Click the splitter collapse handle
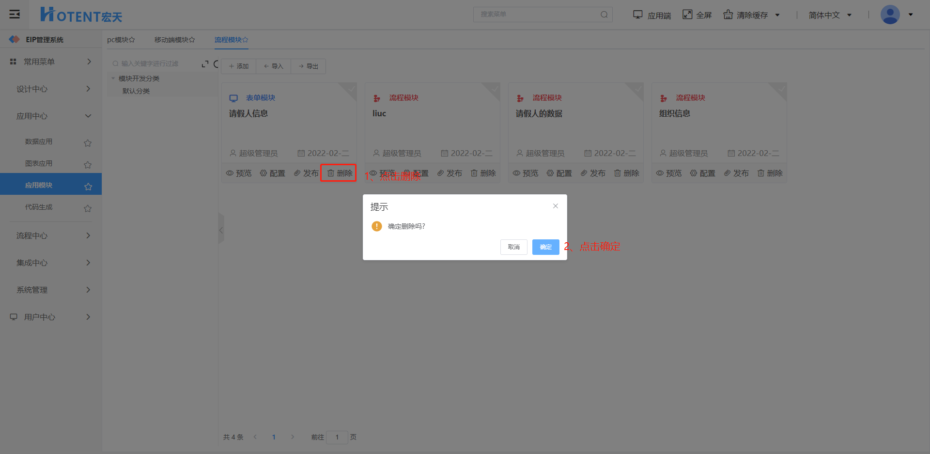 coord(221,230)
